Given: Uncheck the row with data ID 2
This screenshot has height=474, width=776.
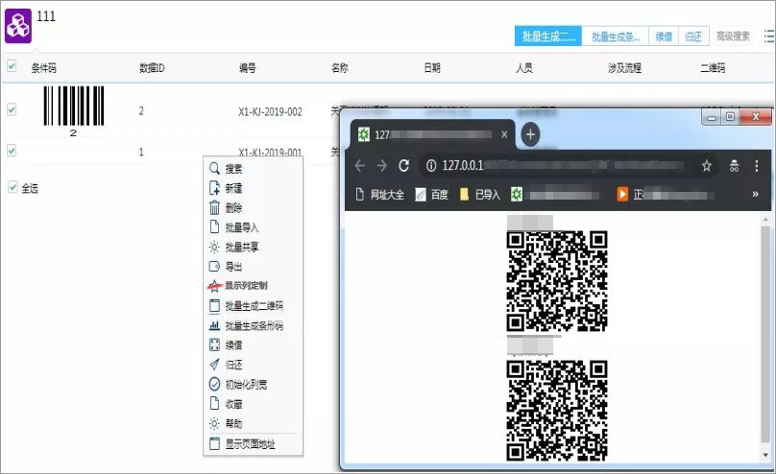Looking at the screenshot, I should (x=12, y=110).
